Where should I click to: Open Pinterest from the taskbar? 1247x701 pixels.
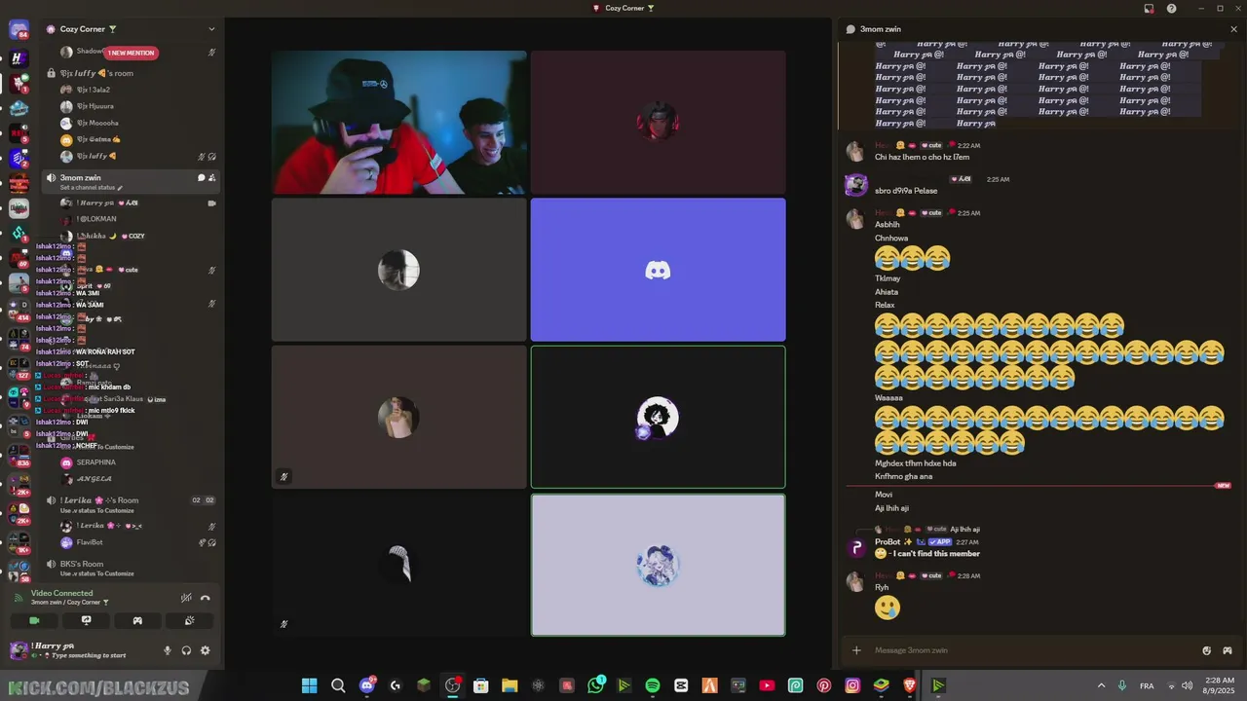click(x=824, y=685)
